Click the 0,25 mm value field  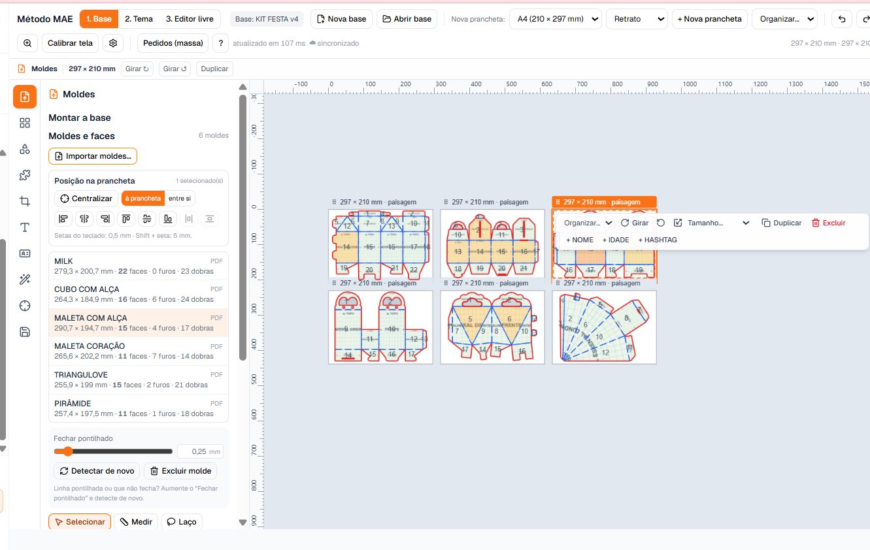199,451
